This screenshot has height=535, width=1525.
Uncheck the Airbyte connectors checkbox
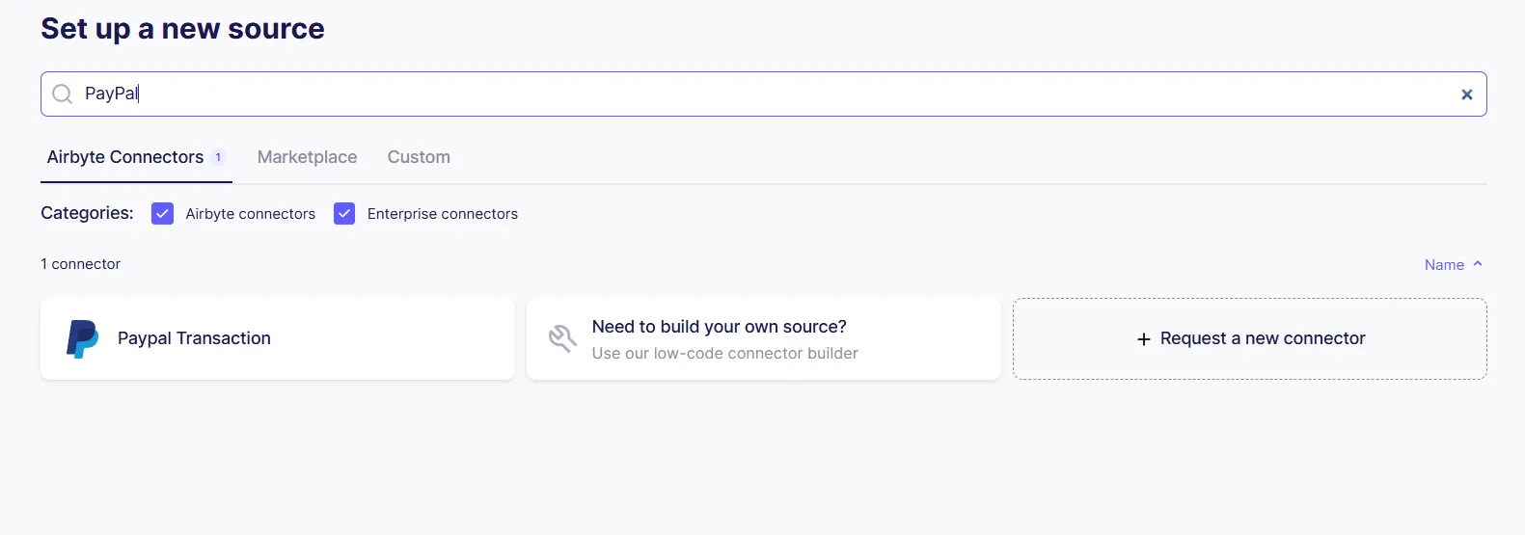(x=163, y=214)
